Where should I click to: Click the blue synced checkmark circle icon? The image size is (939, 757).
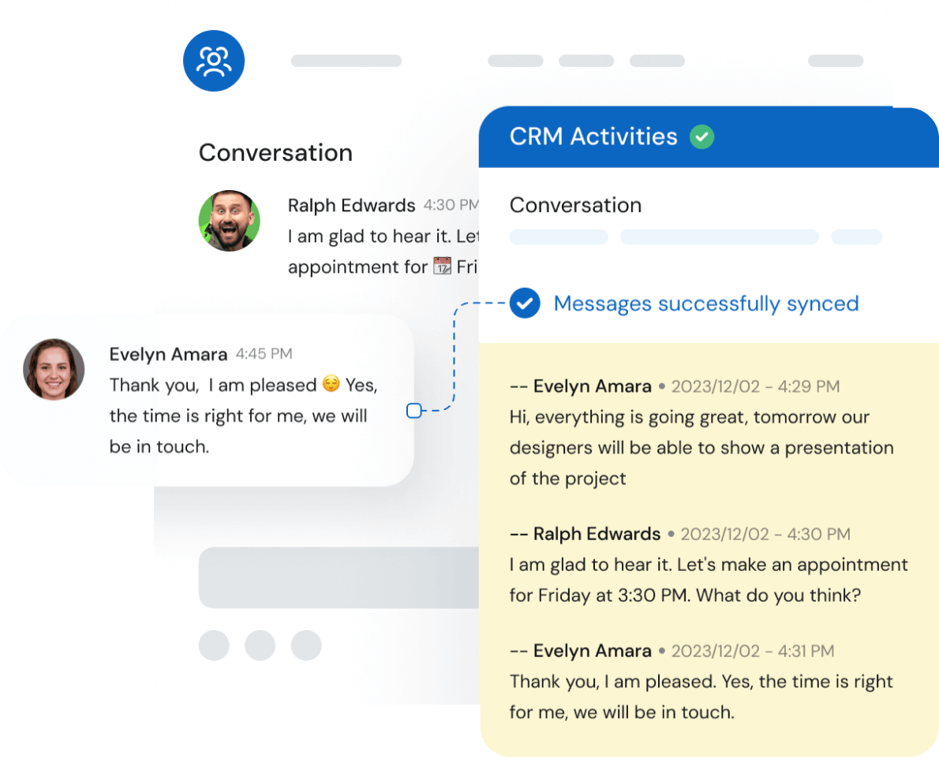(x=525, y=304)
